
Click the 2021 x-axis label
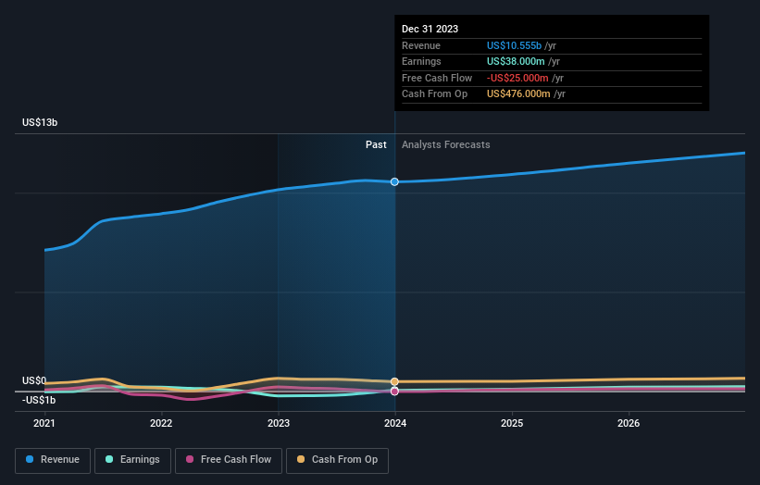(x=44, y=424)
